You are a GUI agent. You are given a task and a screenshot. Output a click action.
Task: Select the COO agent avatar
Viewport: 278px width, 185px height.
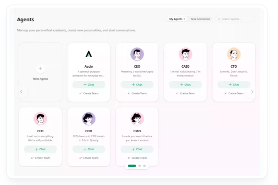89,119
